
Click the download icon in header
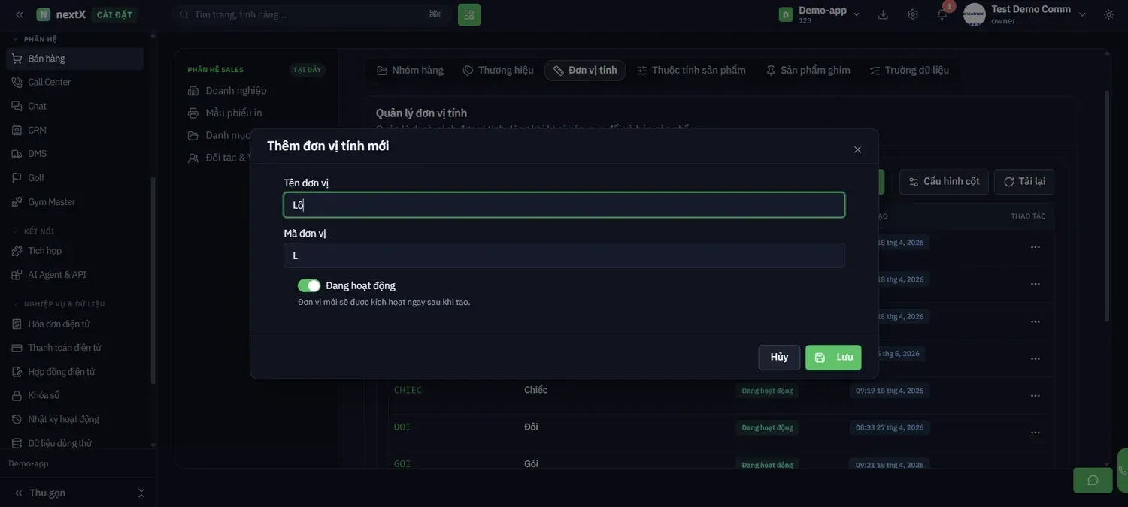click(x=883, y=14)
